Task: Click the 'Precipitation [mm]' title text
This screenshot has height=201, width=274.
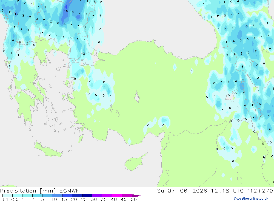Action: [x=28, y=191]
